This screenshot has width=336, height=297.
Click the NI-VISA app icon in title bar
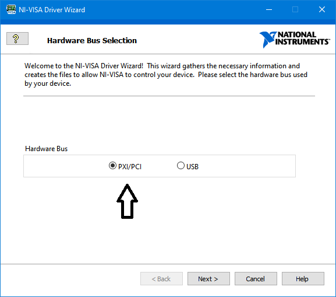point(11,10)
